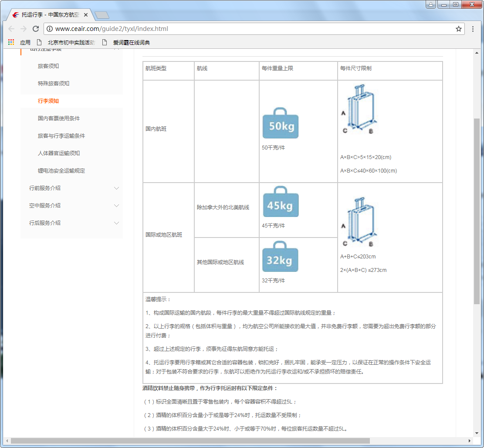Click the 行前服务介绍 menu label

point(45,188)
